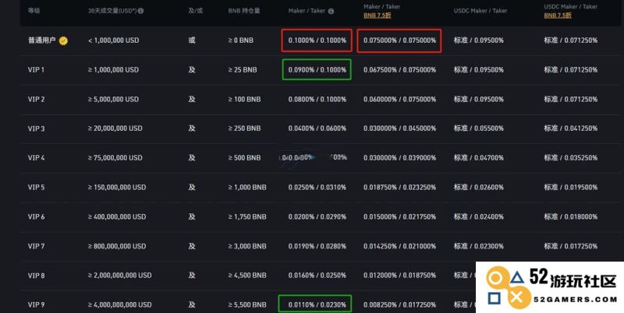Select the 0.060000% / 0.075000% fee cell
Image resolution: width=624 pixels, height=313 pixels.
[399, 99]
